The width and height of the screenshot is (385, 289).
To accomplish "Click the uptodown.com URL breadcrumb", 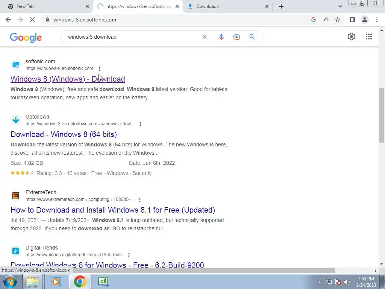I will point(80,124).
